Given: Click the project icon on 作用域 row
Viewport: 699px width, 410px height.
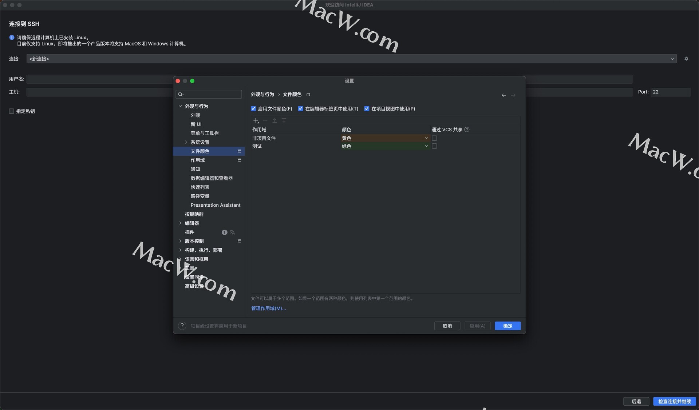Looking at the screenshot, I should pos(240,160).
